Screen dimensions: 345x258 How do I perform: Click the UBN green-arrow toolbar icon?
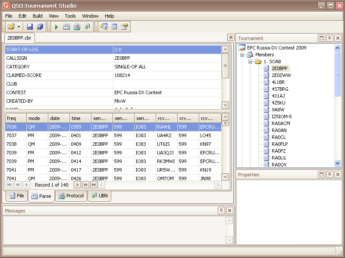tap(87, 27)
